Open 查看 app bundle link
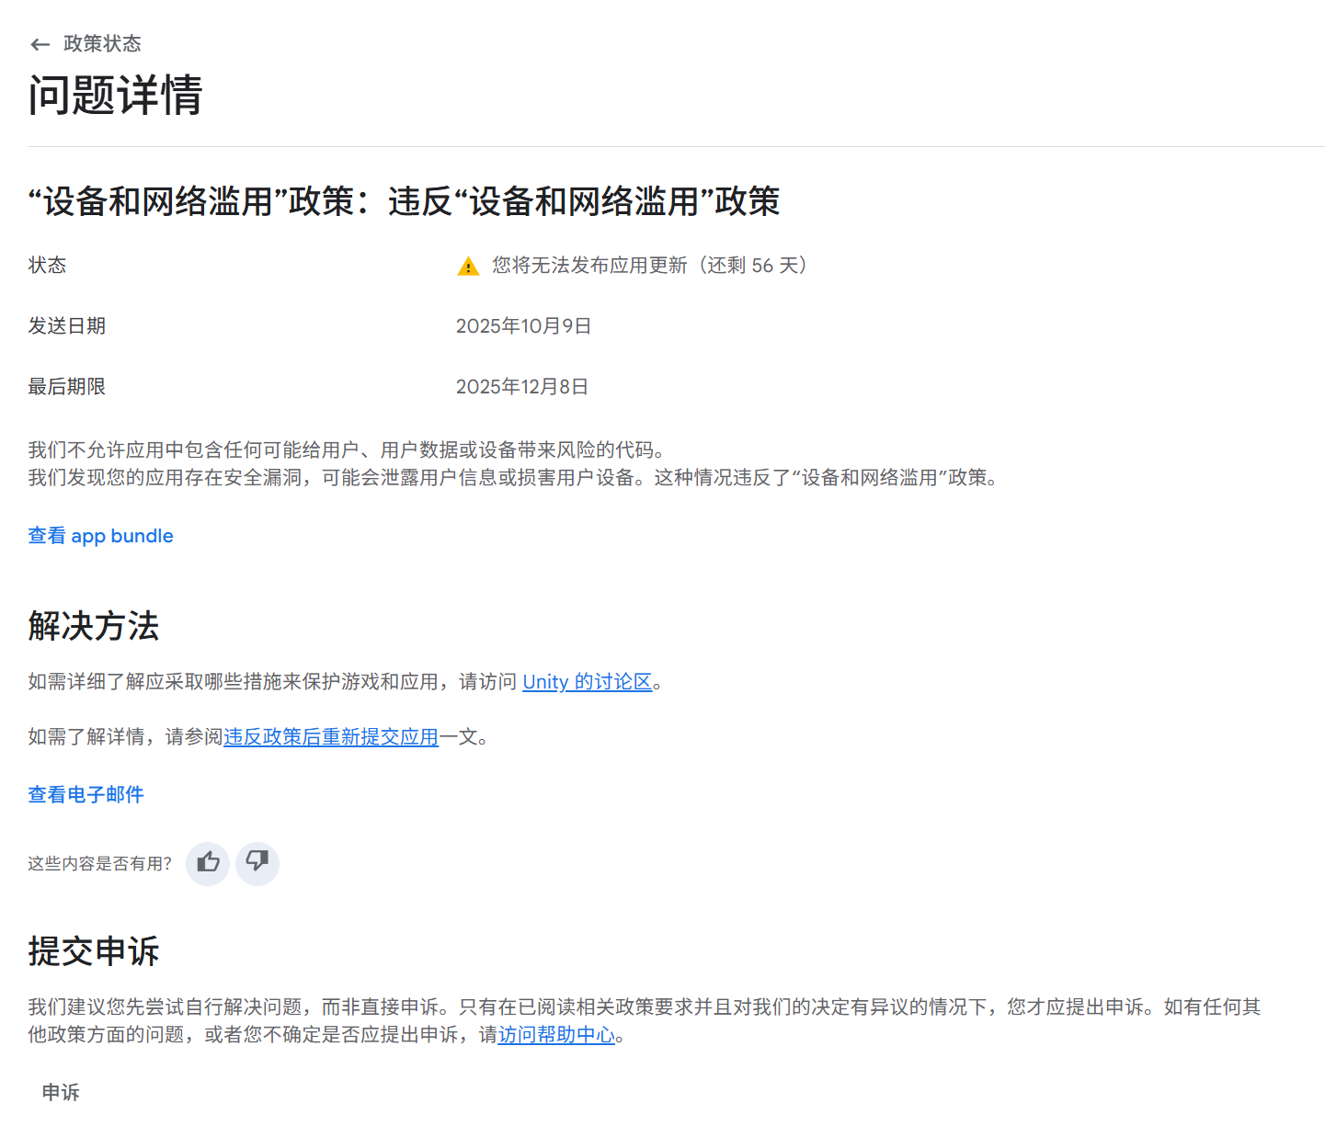1325x1126 pixels. 99,536
